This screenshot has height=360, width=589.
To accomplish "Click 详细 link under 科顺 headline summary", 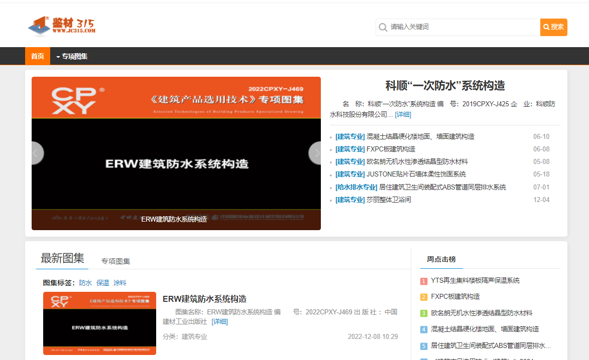I will click(x=403, y=115).
